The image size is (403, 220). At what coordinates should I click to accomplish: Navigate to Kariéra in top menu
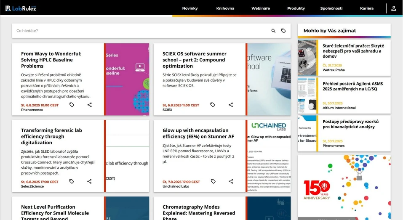pyautogui.click(x=366, y=8)
